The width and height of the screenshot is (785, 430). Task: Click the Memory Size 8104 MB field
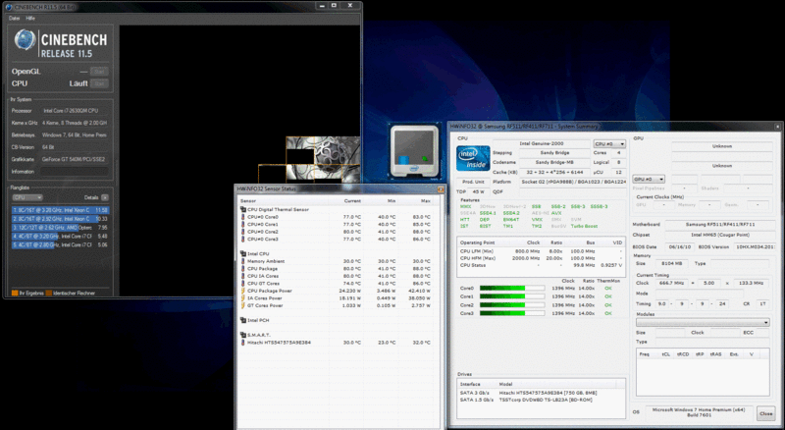(671, 263)
